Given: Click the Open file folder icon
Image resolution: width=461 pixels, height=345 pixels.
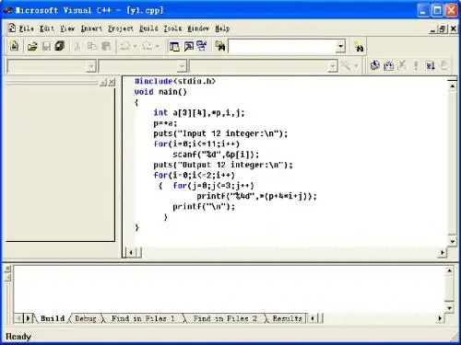Looking at the screenshot, I should pyautogui.click(x=32, y=47).
